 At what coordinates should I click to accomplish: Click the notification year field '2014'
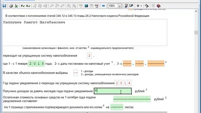pyautogui.click(x=123, y=83)
